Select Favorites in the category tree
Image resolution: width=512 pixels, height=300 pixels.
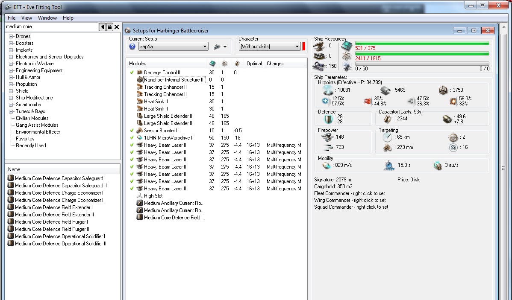(x=25, y=139)
